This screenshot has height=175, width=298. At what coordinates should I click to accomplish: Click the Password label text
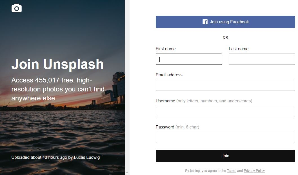point(165,127)
